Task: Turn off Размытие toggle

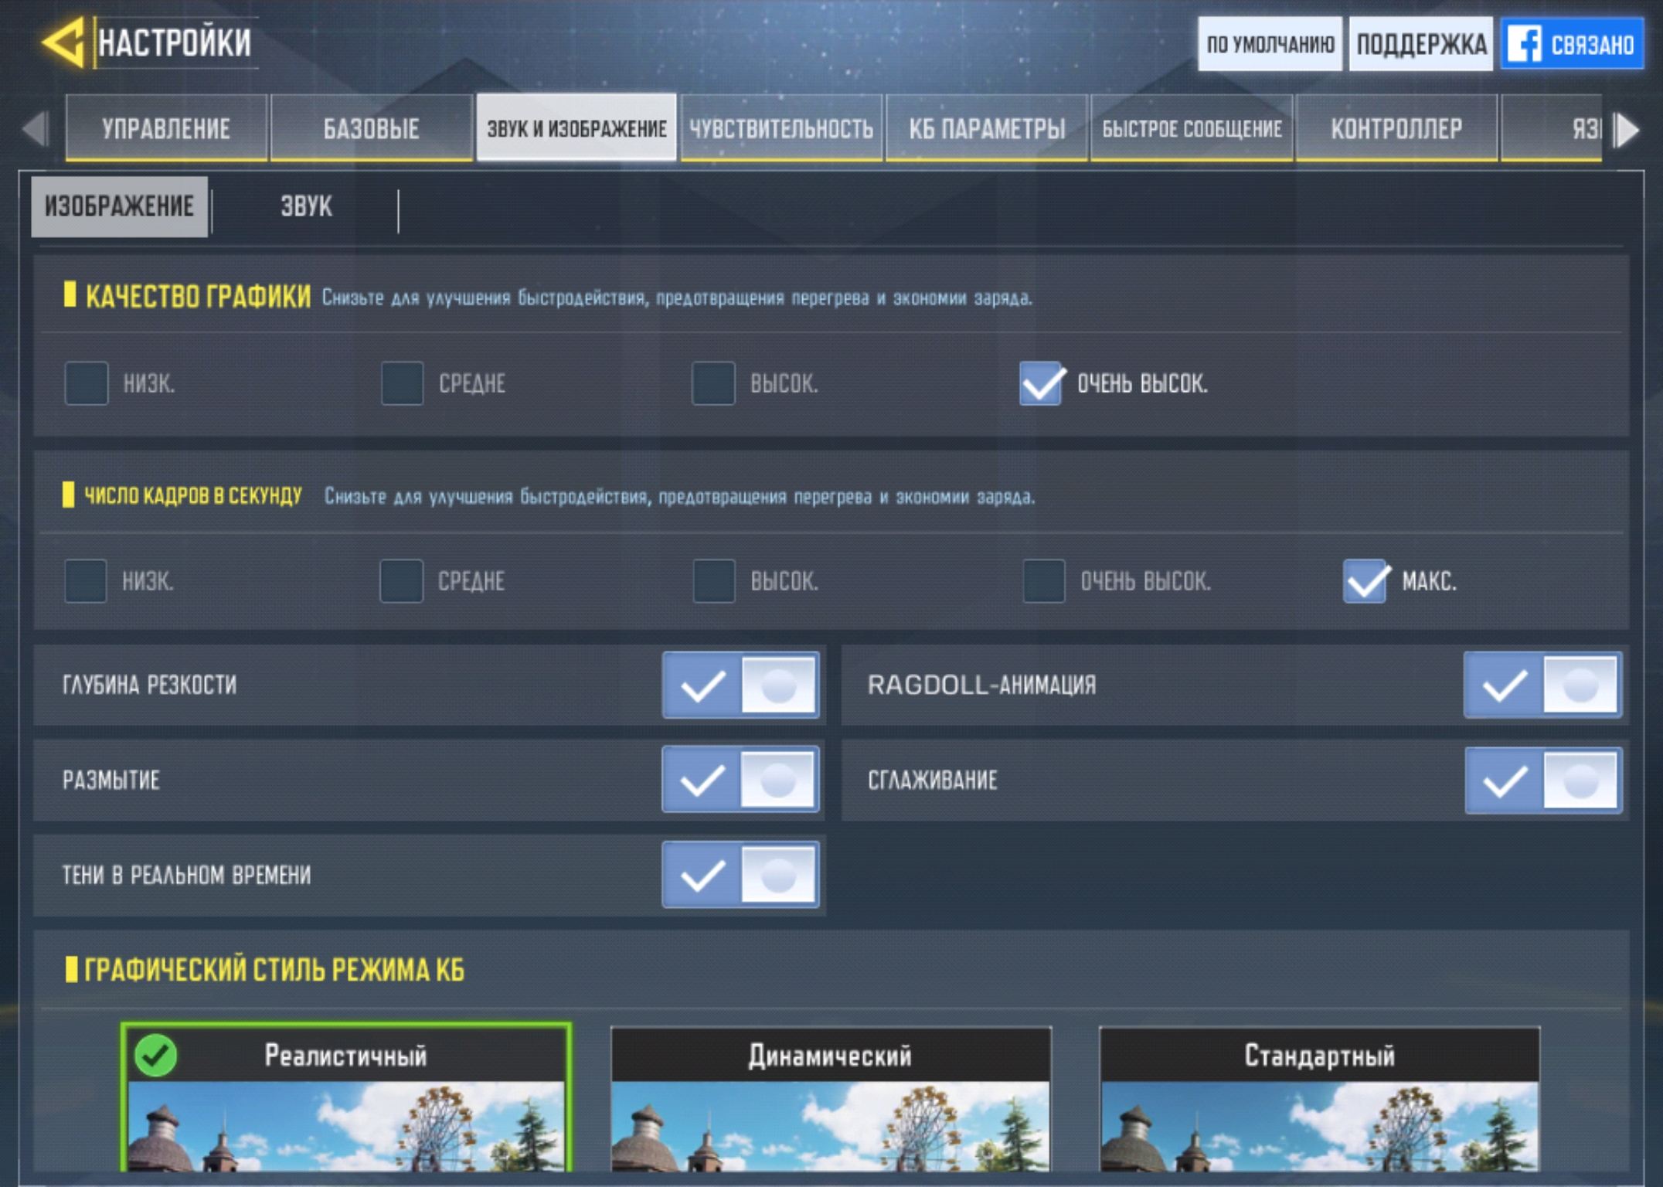Action: point(740,780)
